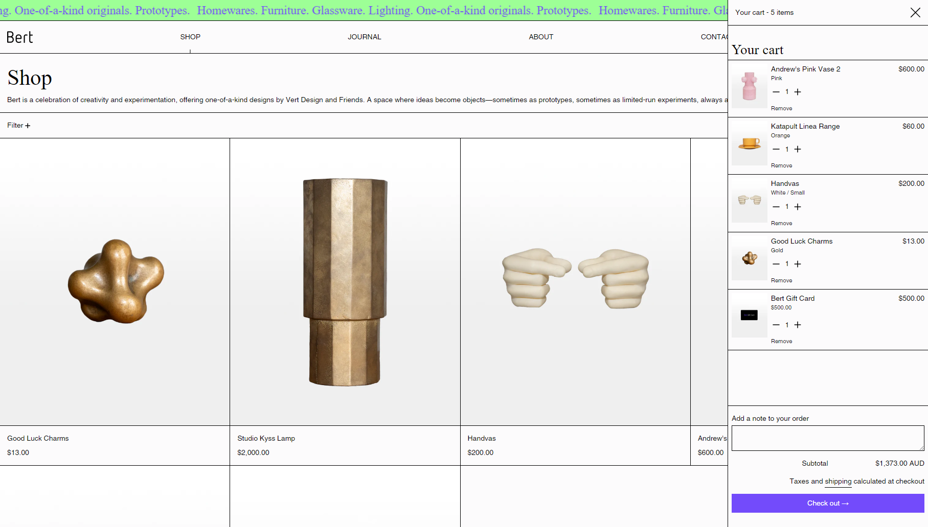Open the About page

pyautogui.click(x=541, y=37)
